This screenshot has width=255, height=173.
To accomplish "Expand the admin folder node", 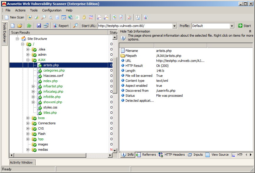I will click(28, 55).
